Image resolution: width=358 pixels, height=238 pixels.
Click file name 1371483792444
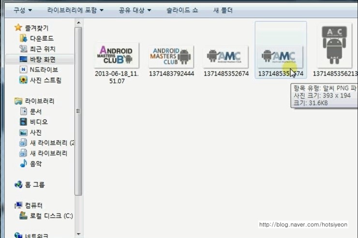pyautogui.click(x=171, y=74)
